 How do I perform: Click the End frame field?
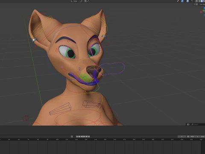point(202,136)
